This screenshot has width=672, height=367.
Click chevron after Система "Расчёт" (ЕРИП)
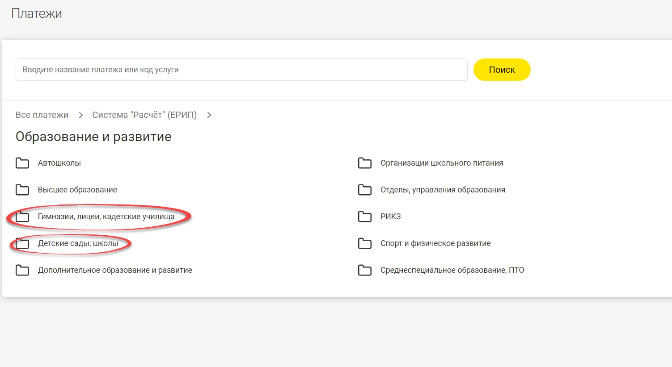click(x=209, y=115)
